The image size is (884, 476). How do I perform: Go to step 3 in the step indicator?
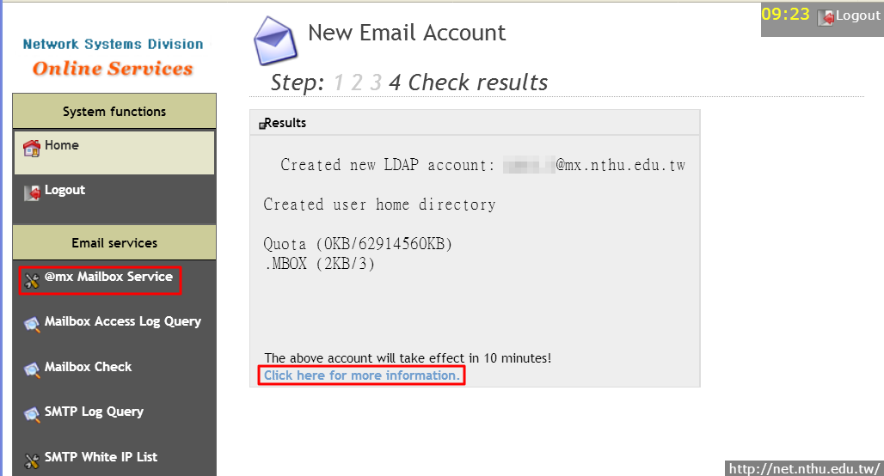point(377,83)
